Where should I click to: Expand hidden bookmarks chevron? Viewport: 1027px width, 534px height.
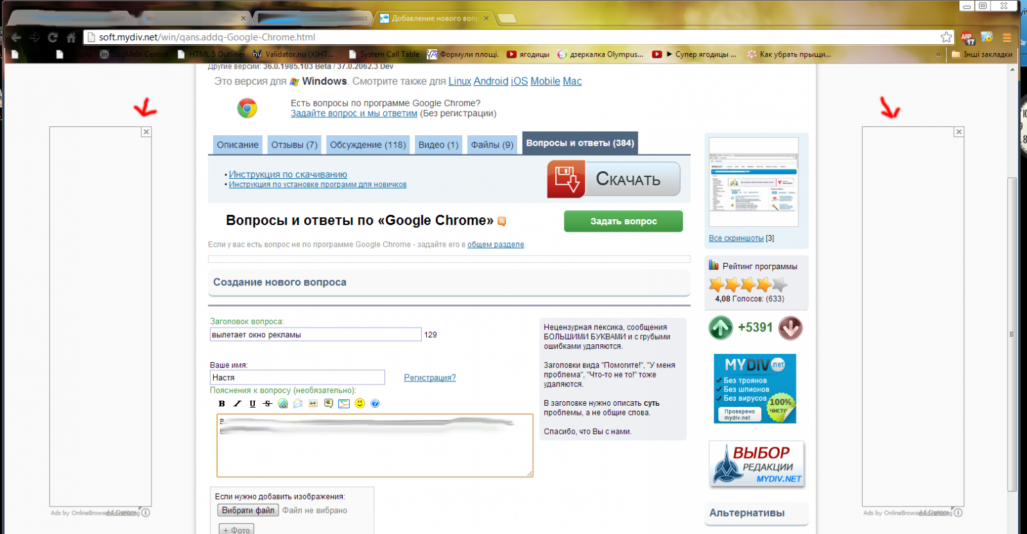click(x=938, y=54)
